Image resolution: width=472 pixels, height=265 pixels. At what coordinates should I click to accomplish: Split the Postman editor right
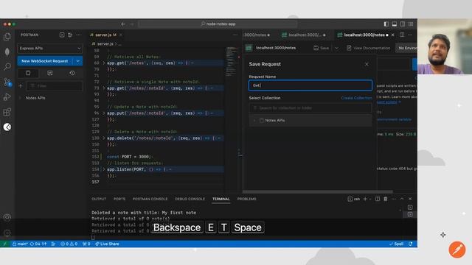click(x=402, y=35)
